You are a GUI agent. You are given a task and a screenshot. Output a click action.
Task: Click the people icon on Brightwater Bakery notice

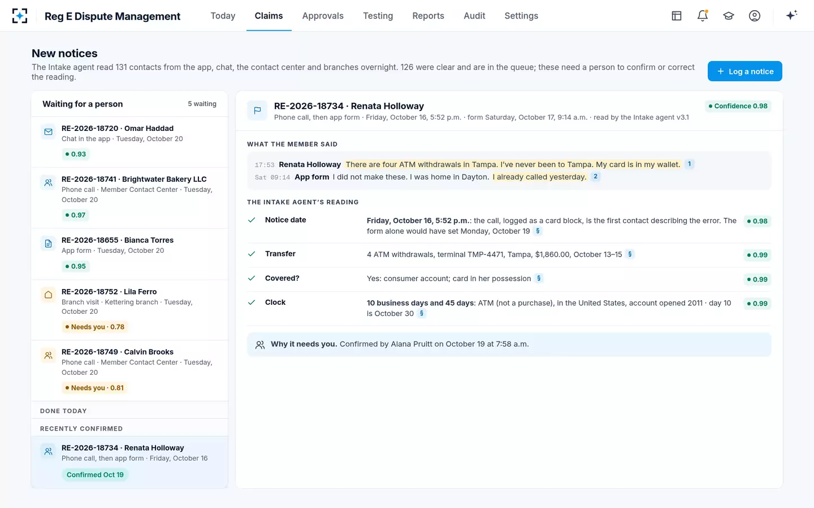click(49, 183)
